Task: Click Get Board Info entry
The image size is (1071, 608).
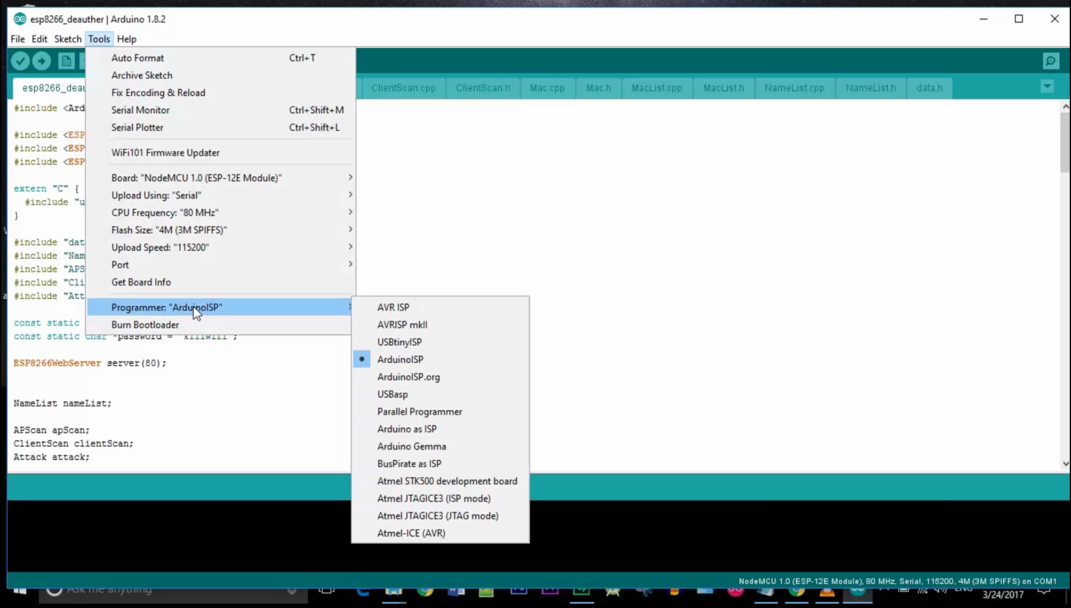Action: pos(141,282)
